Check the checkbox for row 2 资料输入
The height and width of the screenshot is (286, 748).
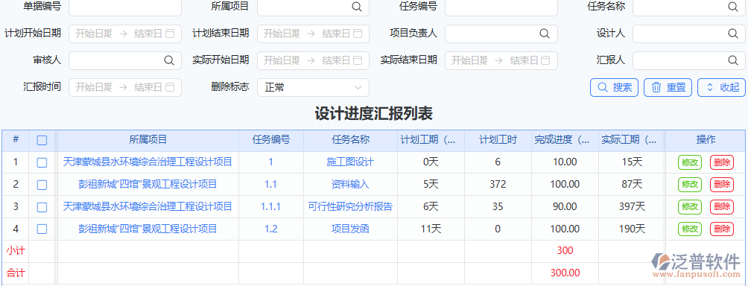pyautogui.click(x=42, y=185)
